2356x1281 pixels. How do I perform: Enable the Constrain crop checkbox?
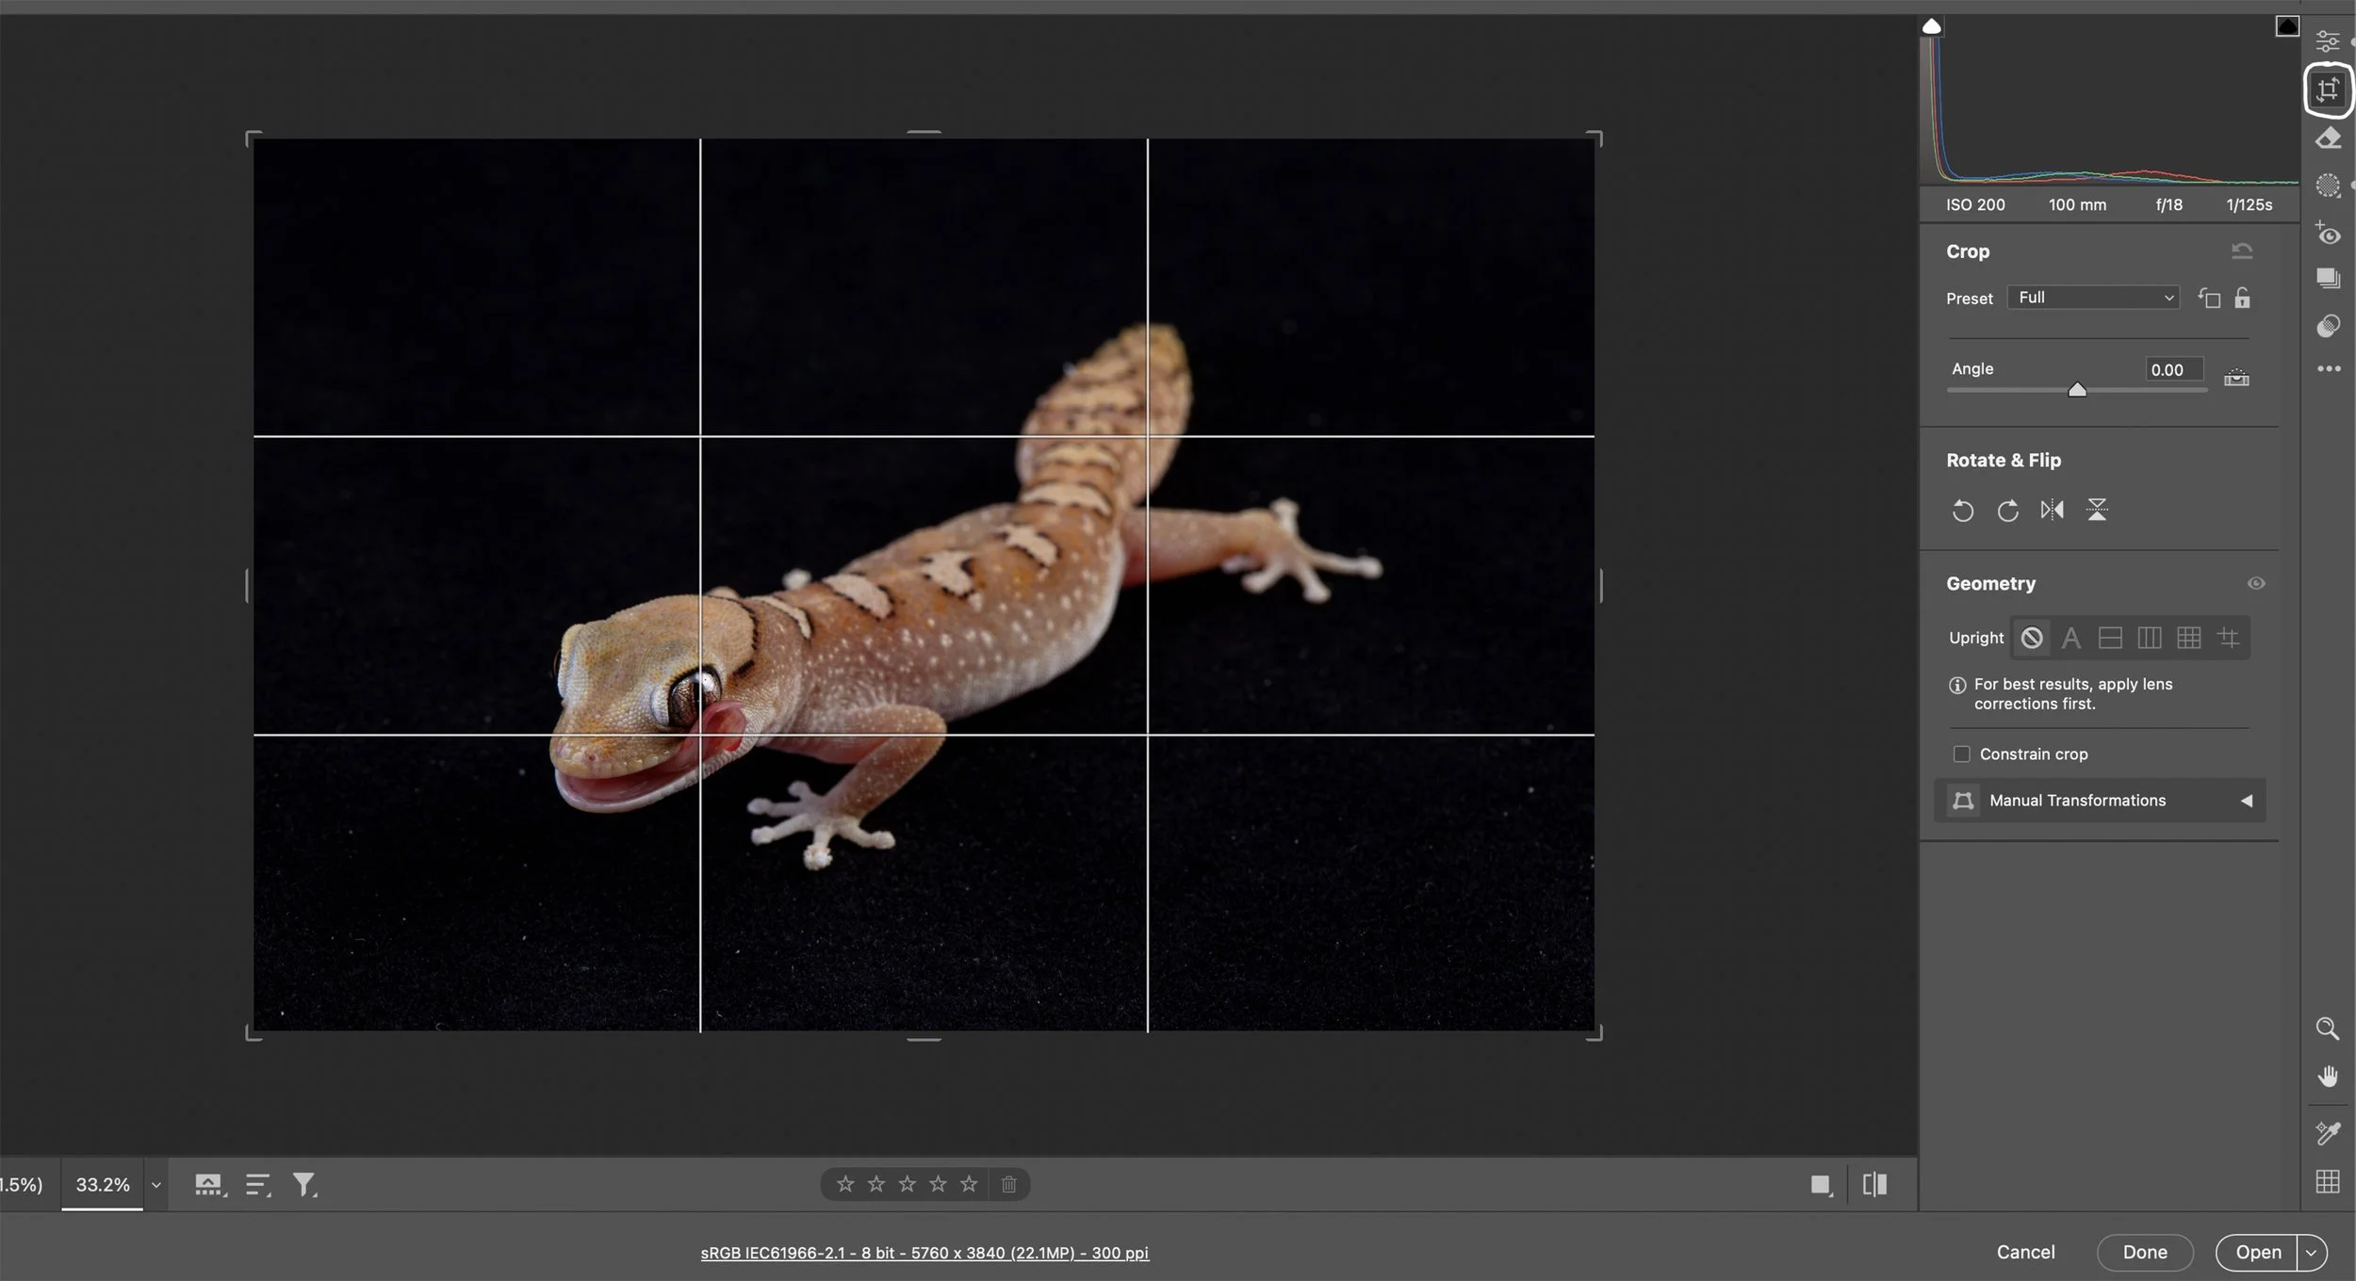pos(1961,754)
